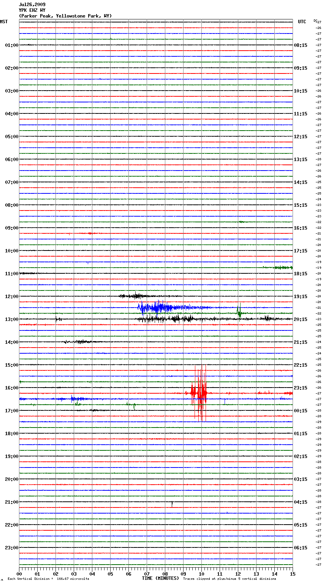Click the traces clipped footnote text
Image resolution: width=323 pixels, height=584 pixels.
coord(230,579)
